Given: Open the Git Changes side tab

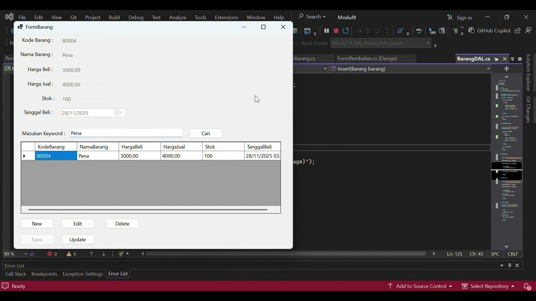Looking at the screenshot, I should [528, 110].
